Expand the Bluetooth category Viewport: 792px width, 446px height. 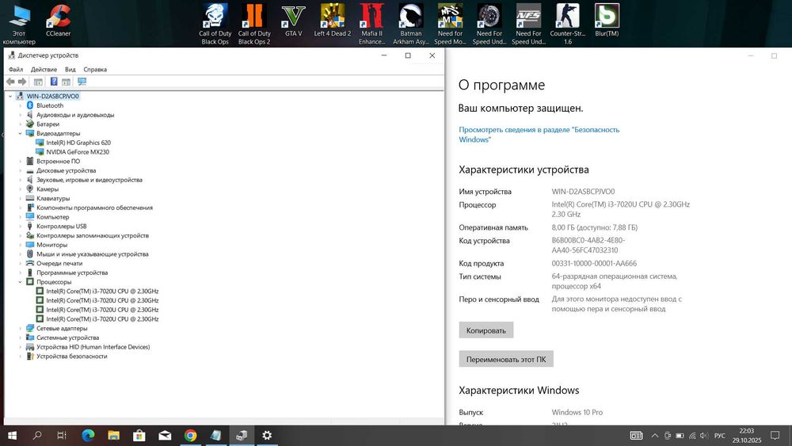(21, 105)
